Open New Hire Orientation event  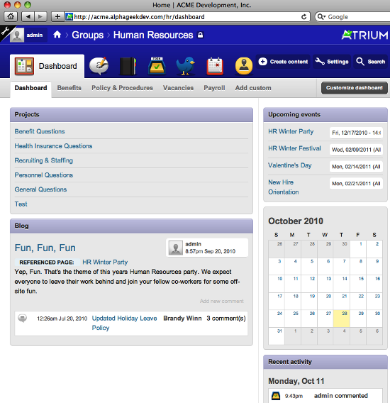[x=284, y=187]
